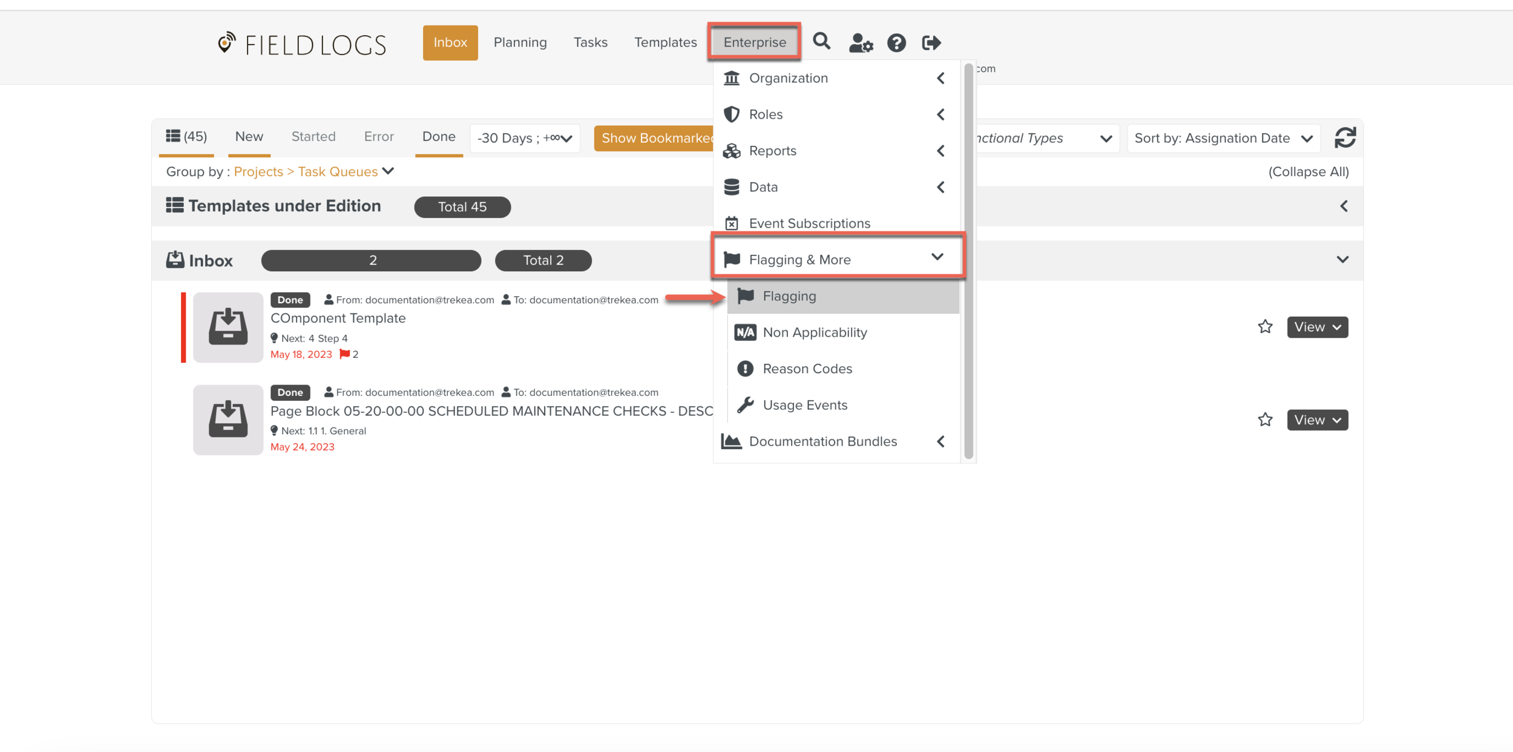The height and width of the screenshot is (752, 1513).
Task: Expand the Reports submenu chevron
Action: (x=940, y=151)
